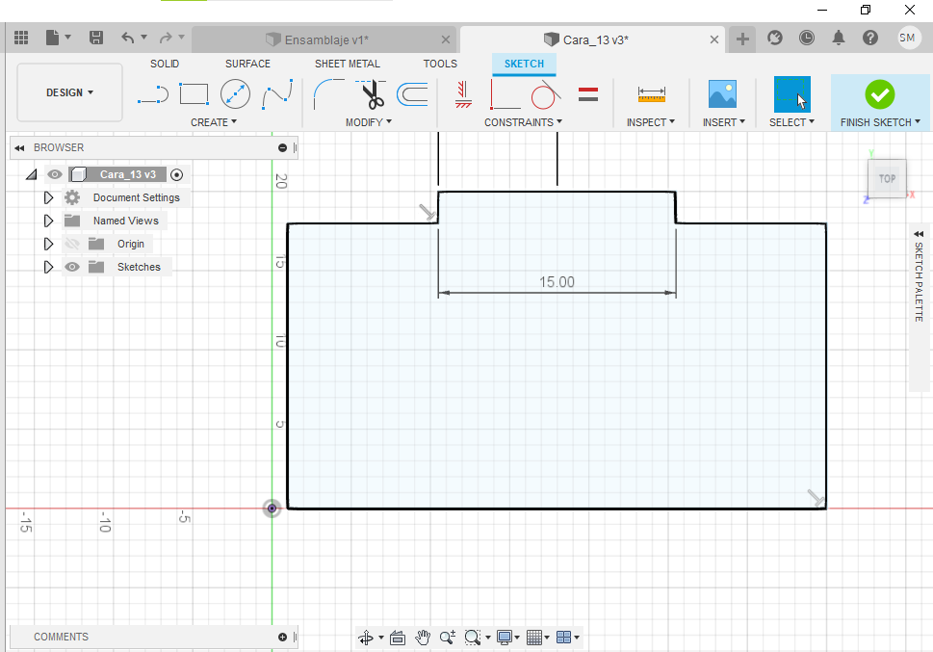Image resolution: width=933 pixels, height=652 pixels.
Task: Switch to the Ensamblaje v1* document tab
Action: [x=324, y=39]
